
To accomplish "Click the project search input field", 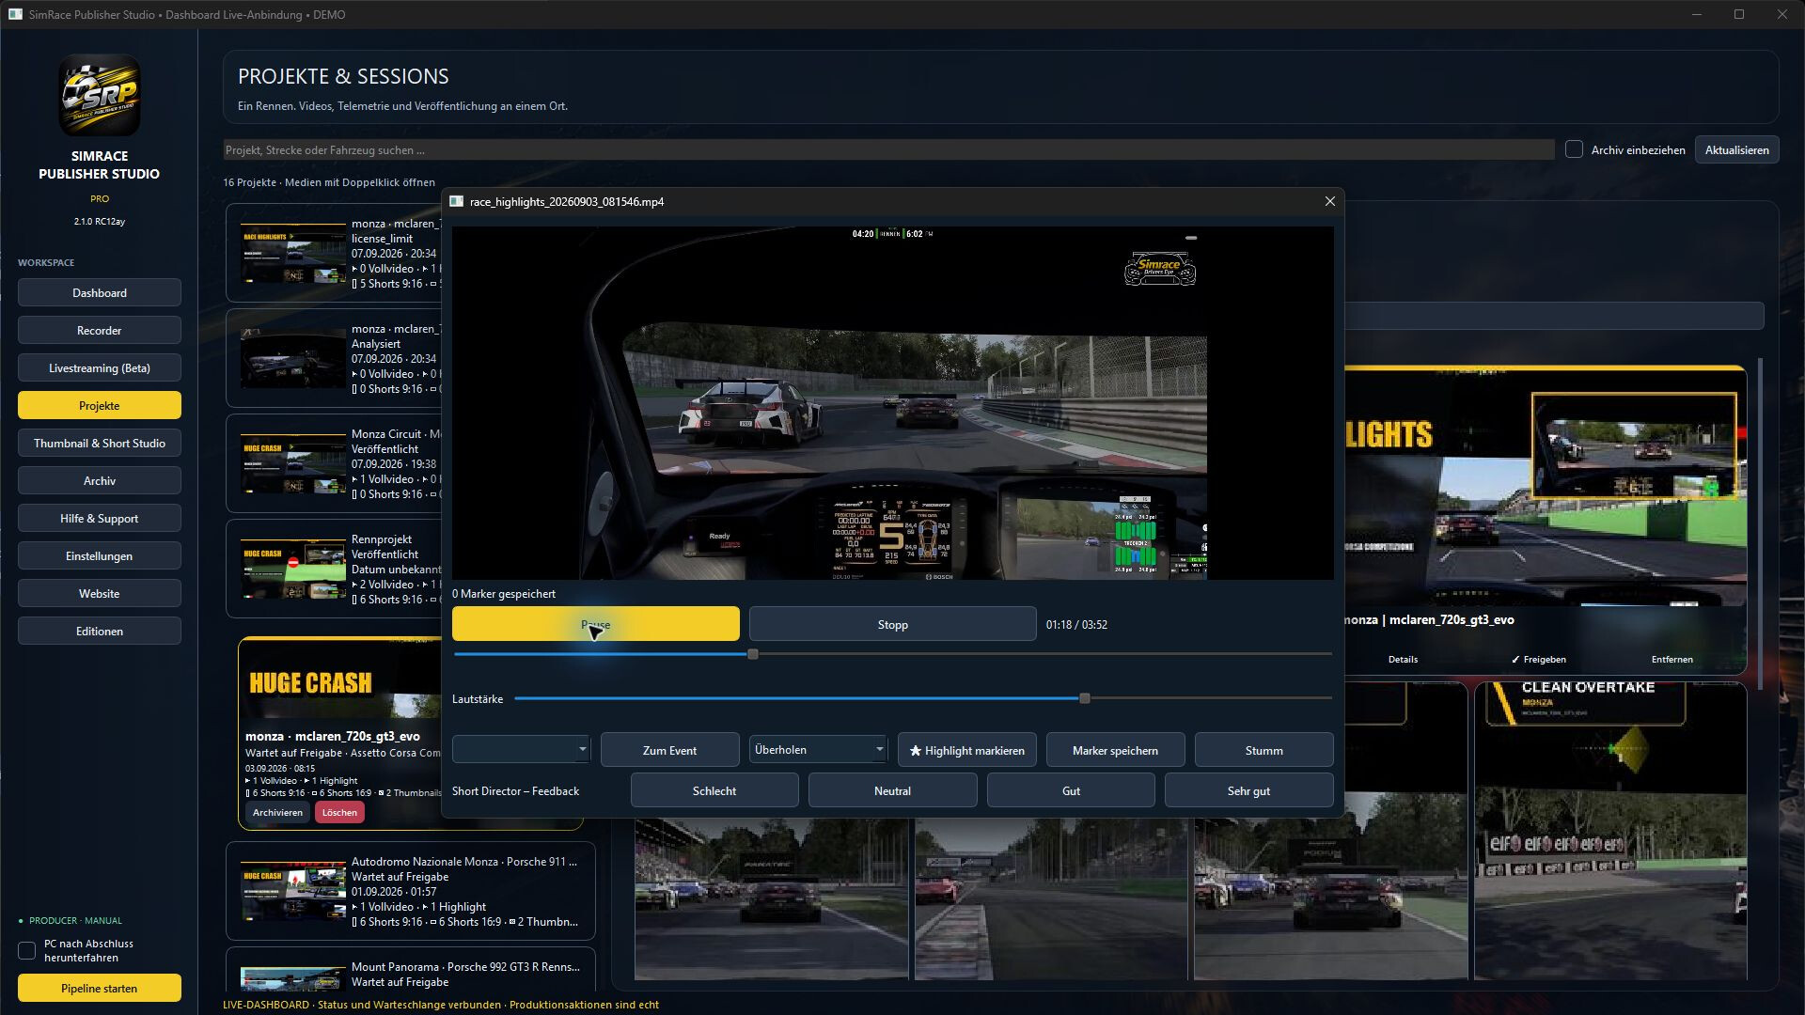I will [x=888, y=149].
